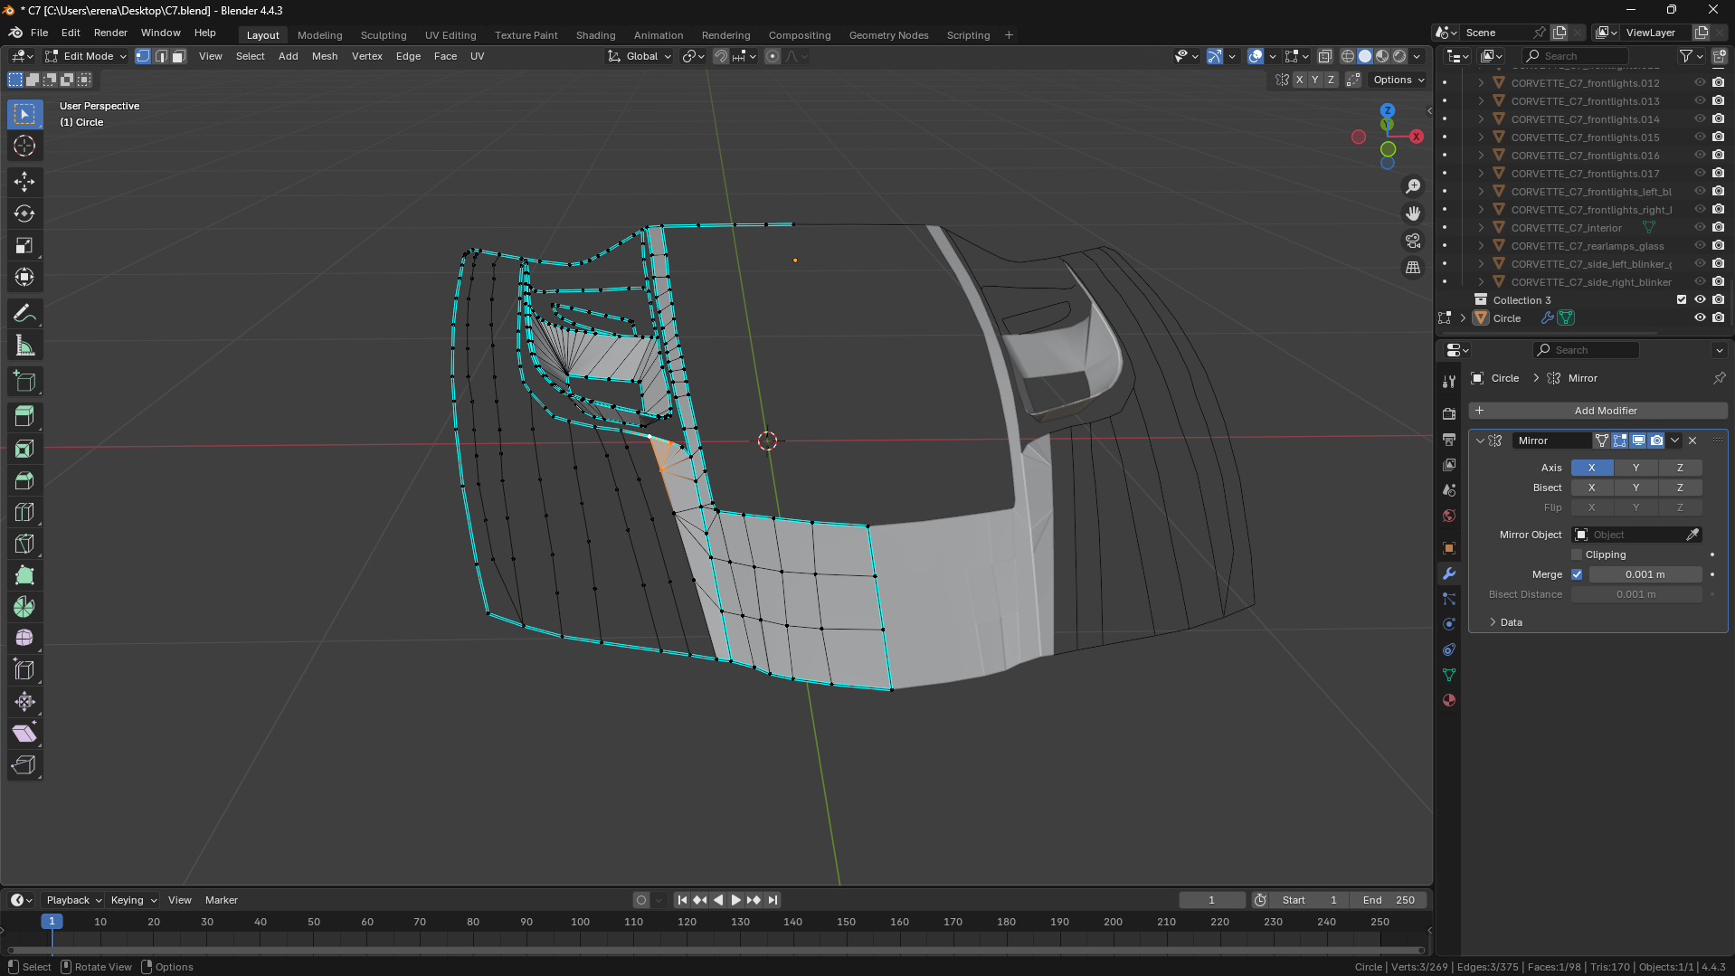Open the Edit Mode dropdown
The height and width of the screenshot is (976, 1735).
coord(87,56)
